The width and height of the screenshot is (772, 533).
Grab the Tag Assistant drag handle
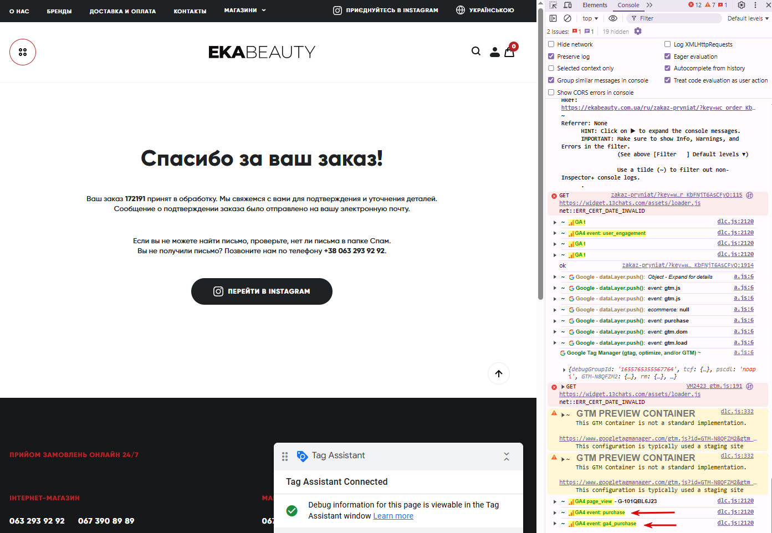point(285,457)
